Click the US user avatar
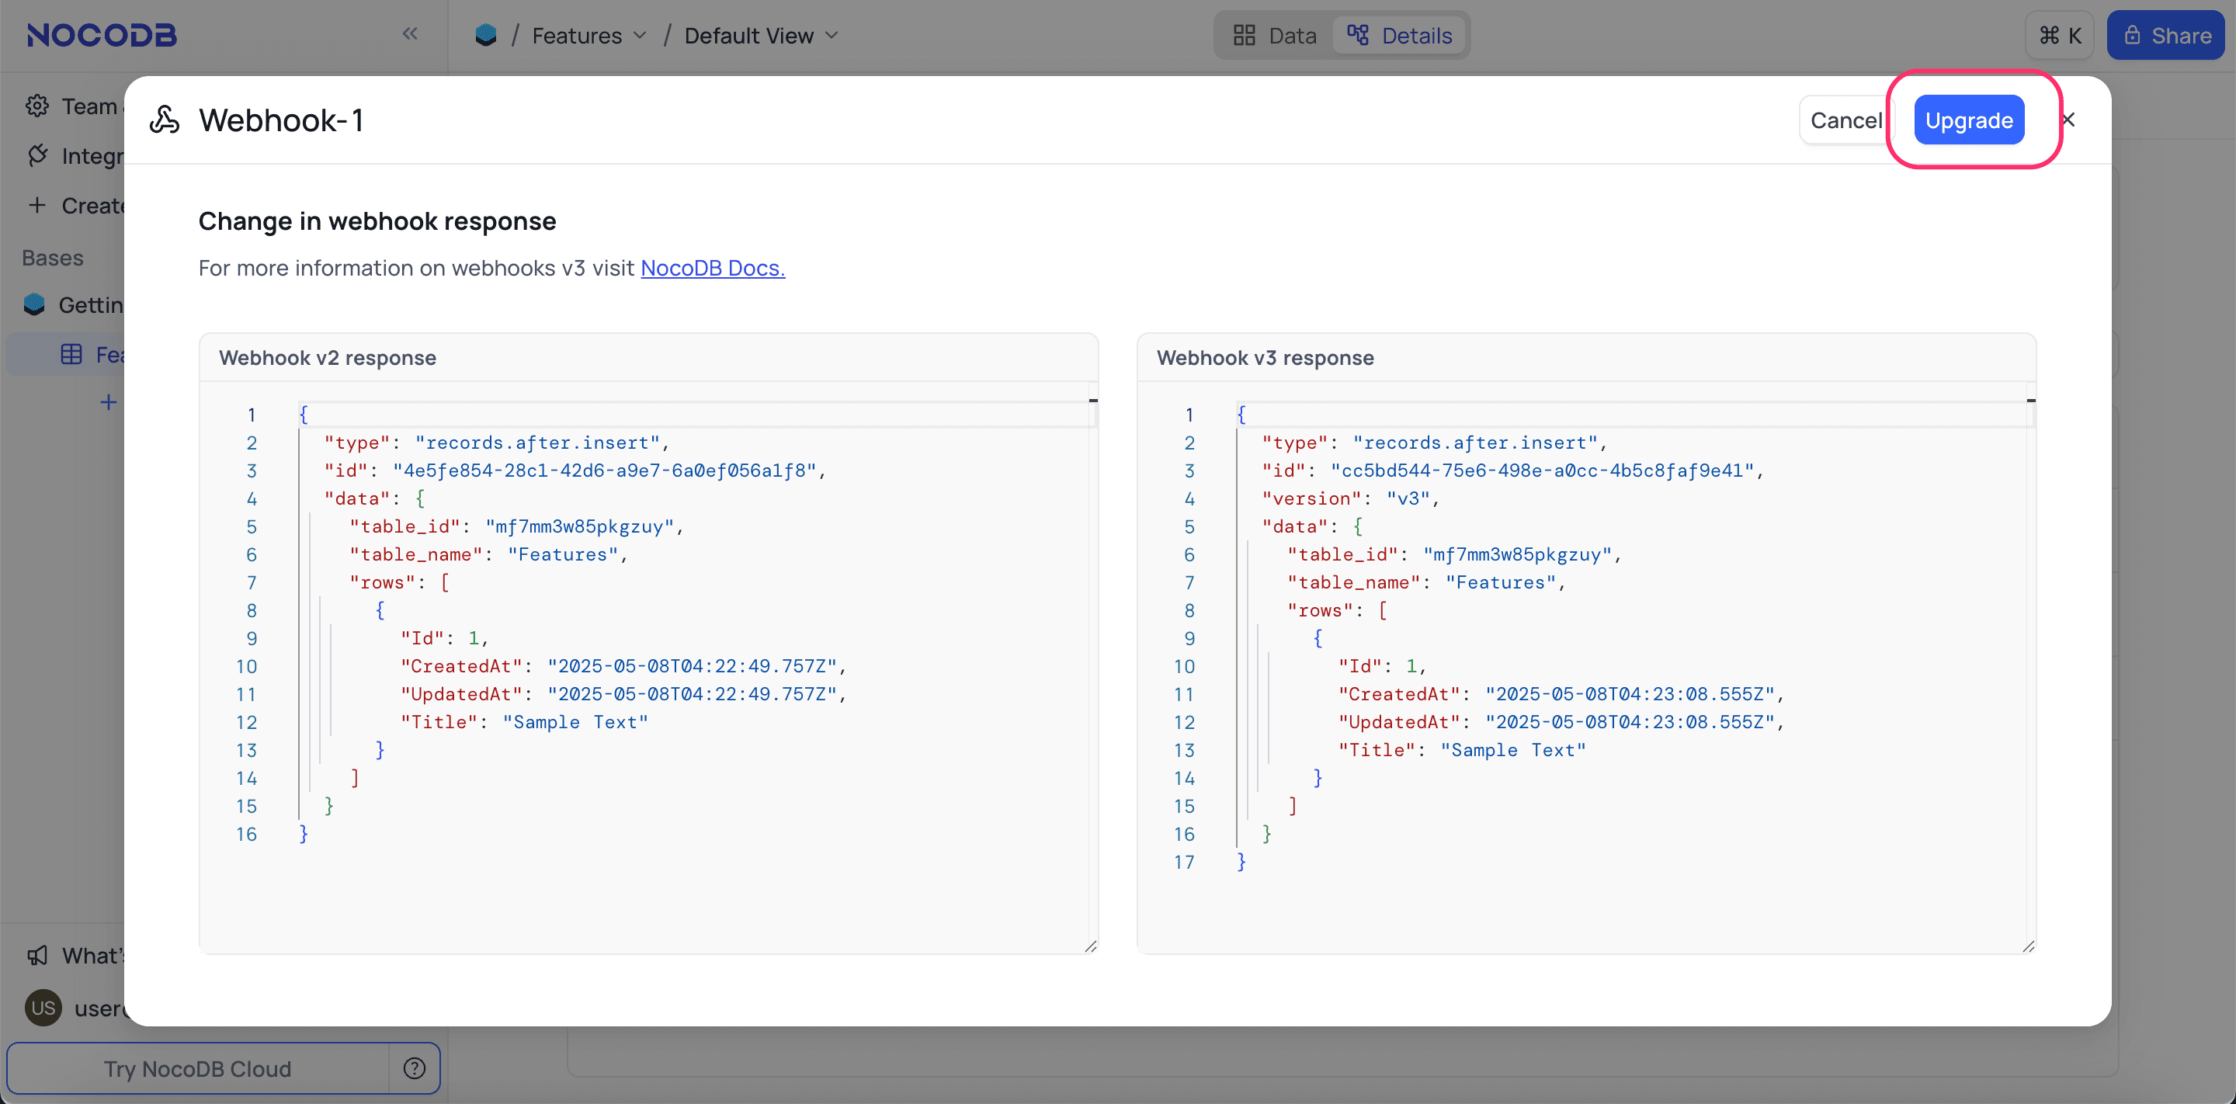Viewport: 2236px width, 1104px height. click(43, 1007)
